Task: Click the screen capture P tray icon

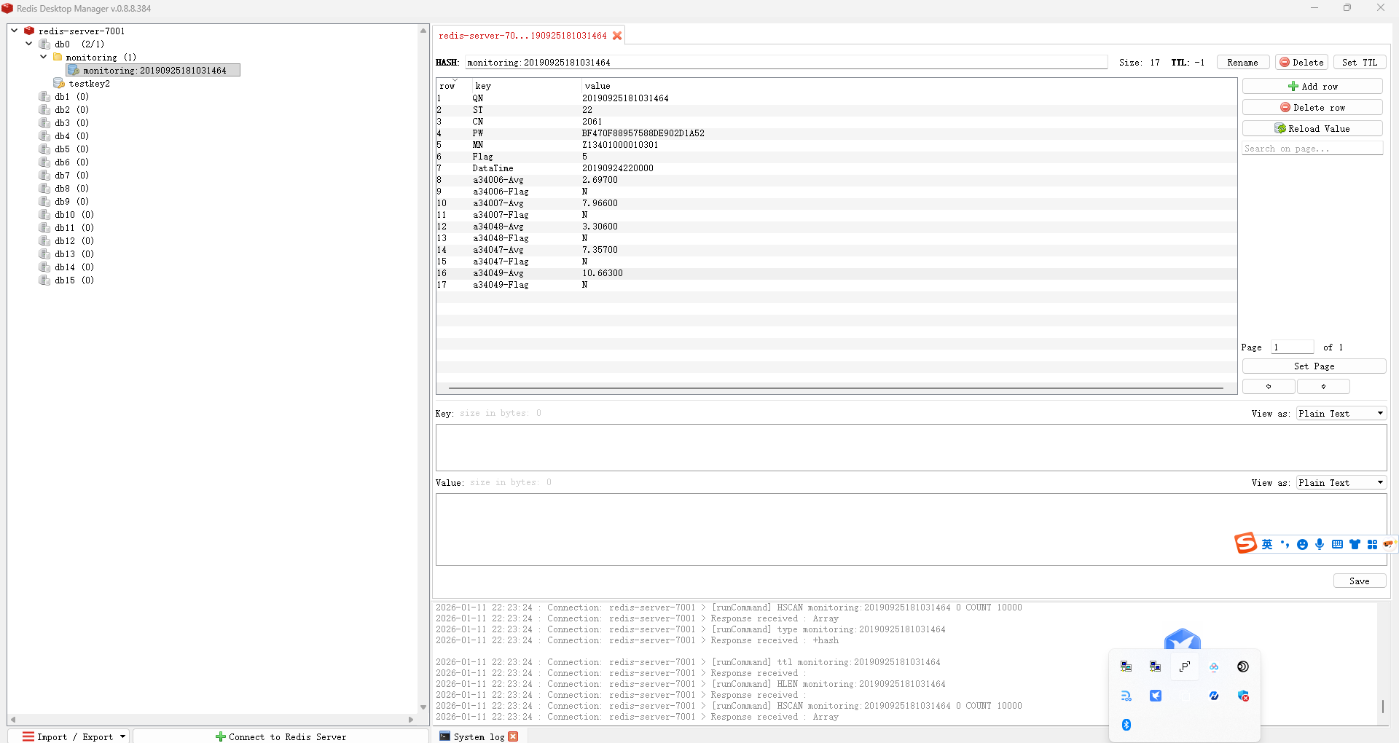Action: [x=1185, y=667]
